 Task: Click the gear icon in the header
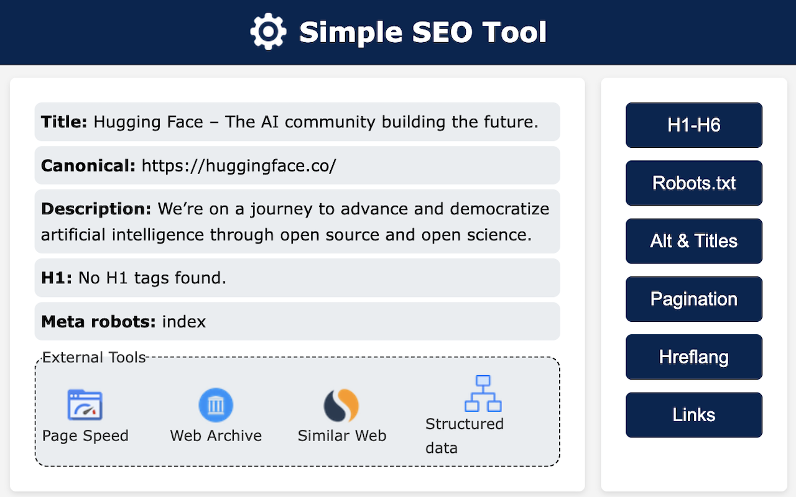click(x=268, y=31)
